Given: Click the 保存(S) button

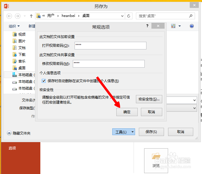Looking at the screenshot, I should [x=151, y=132].
